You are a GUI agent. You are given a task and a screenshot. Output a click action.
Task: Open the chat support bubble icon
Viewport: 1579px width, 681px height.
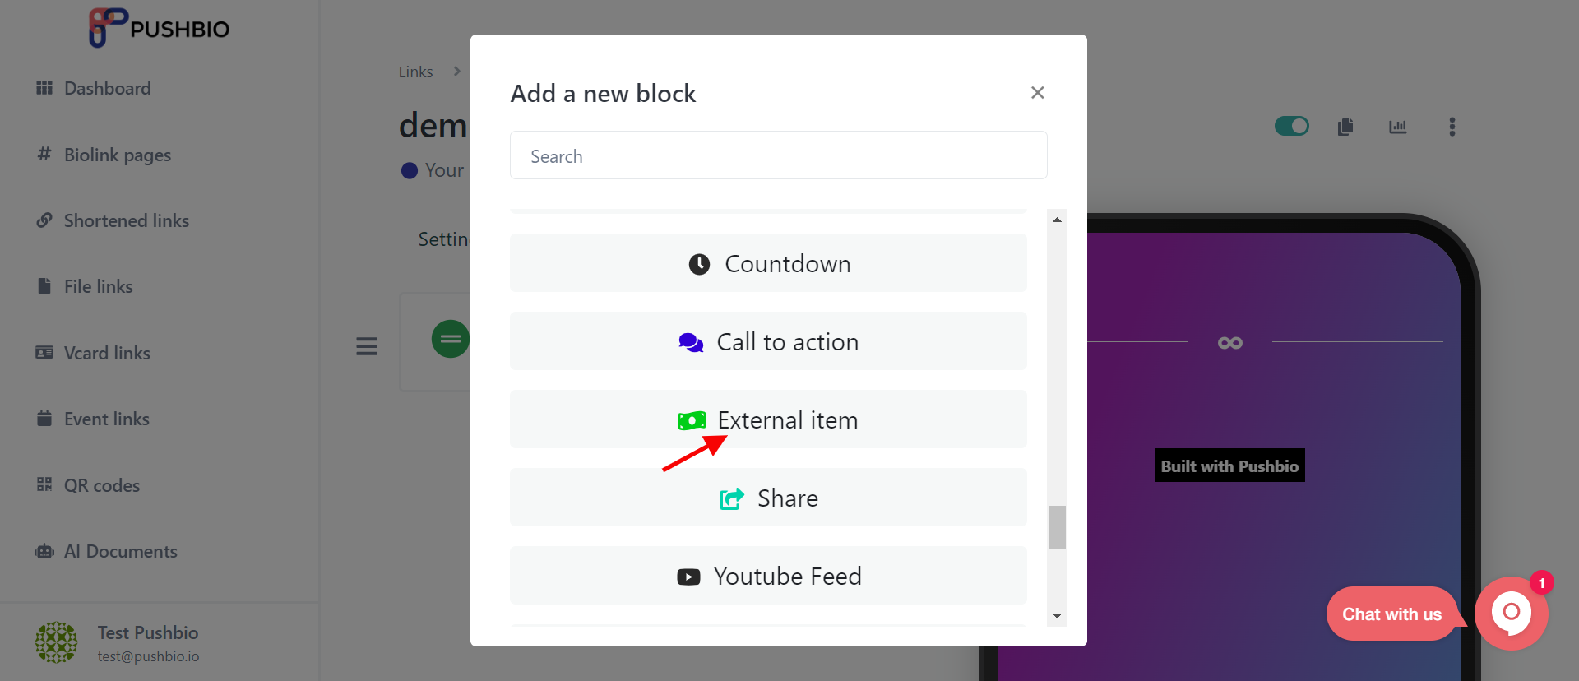pyautogui.click(x=1512, y=614)
